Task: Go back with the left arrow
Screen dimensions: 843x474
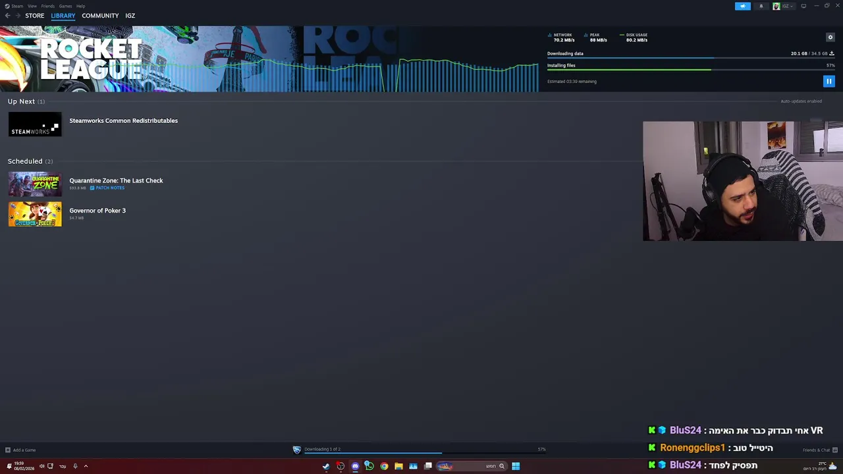Action: pyautogui.click(x=7, y=15)
